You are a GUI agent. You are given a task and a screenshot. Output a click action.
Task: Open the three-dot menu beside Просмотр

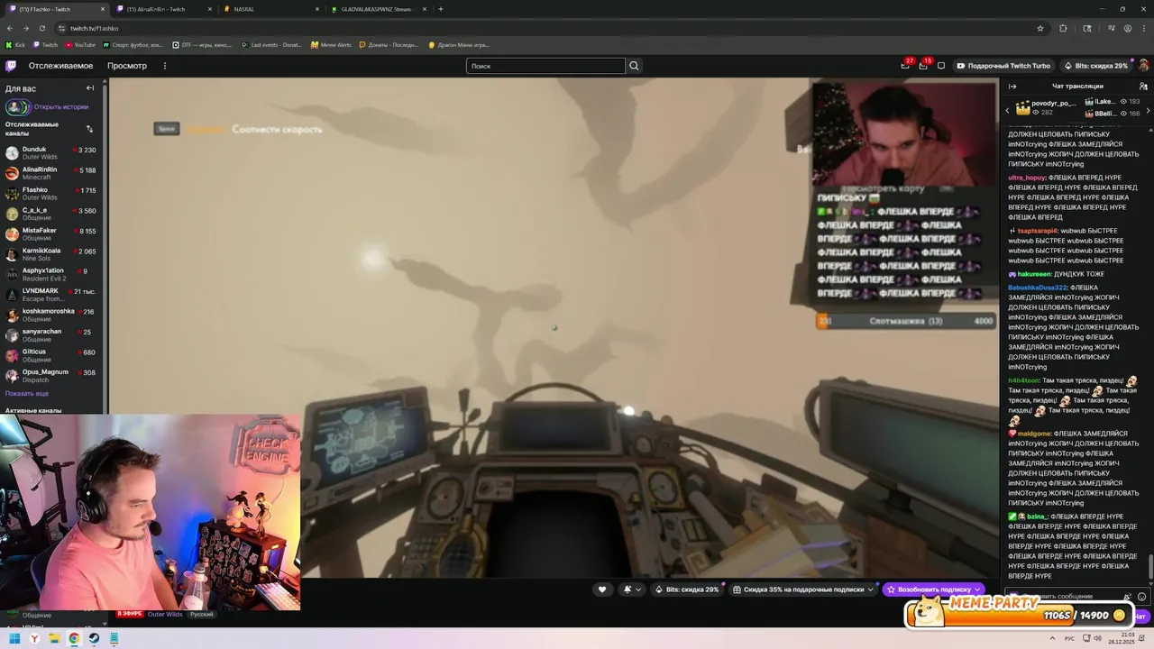[164, 66]
